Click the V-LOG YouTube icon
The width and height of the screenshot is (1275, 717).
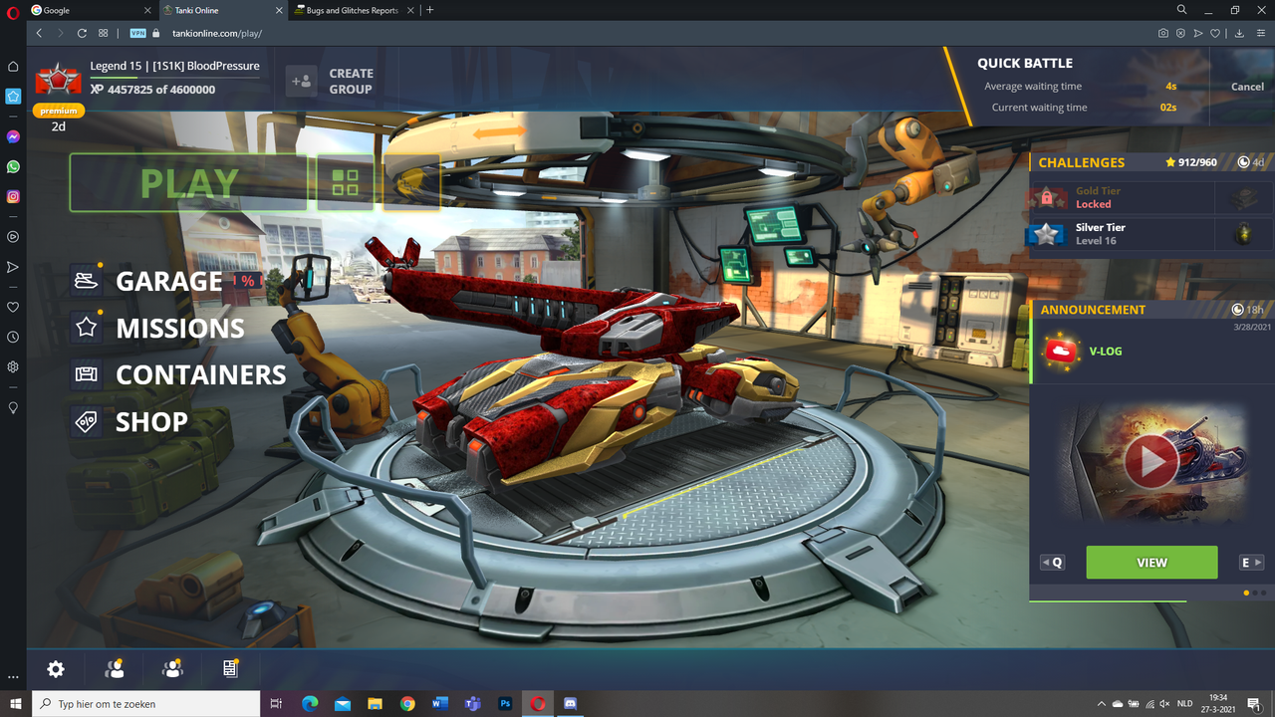tap(1062, 351)
